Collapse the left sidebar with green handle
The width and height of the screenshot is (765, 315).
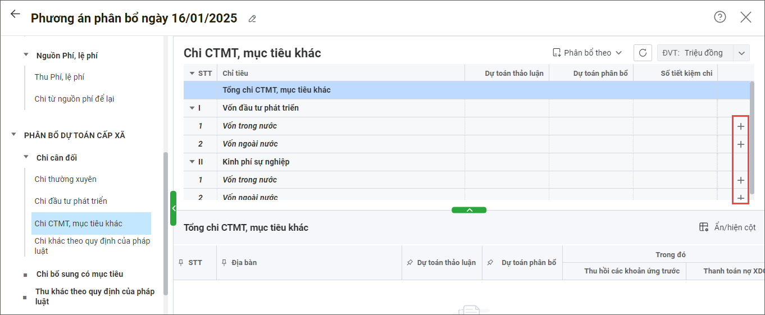point(174,208)
